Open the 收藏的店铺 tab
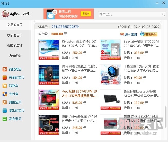The height and width of the screenshot is (142, 168). pyautogui.click(x=15, y=46)
